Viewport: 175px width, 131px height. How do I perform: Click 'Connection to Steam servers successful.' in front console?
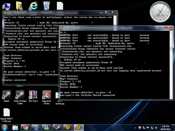[x=87, y=57]
